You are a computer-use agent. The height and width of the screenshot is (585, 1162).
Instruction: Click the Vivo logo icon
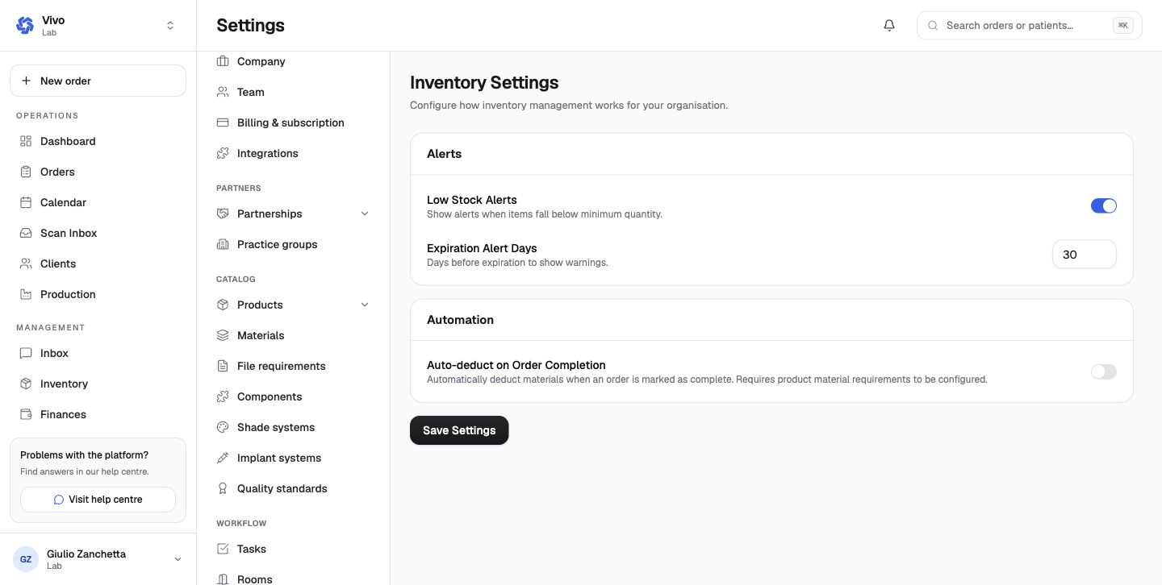(25, 25)
